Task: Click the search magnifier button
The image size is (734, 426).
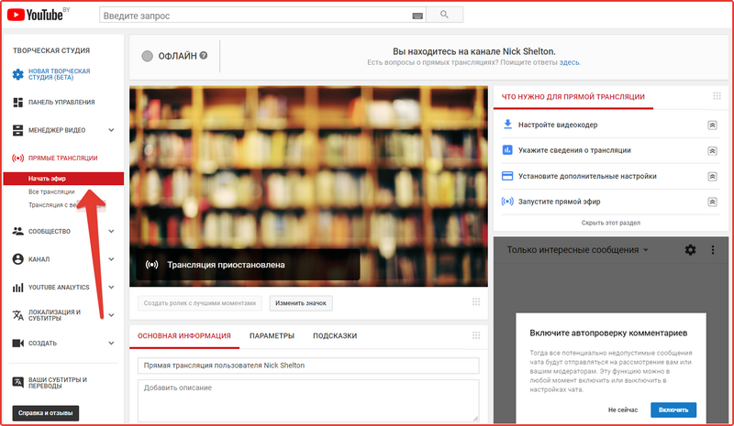Action: click(444, 15)
